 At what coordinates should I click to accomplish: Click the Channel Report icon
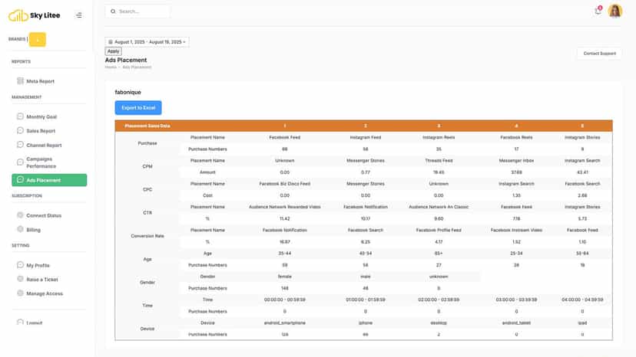[x=20, y=145]
